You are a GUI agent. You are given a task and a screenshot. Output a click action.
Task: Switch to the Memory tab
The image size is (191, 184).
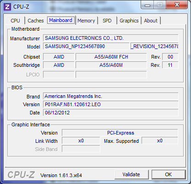[x=86, y=21]
